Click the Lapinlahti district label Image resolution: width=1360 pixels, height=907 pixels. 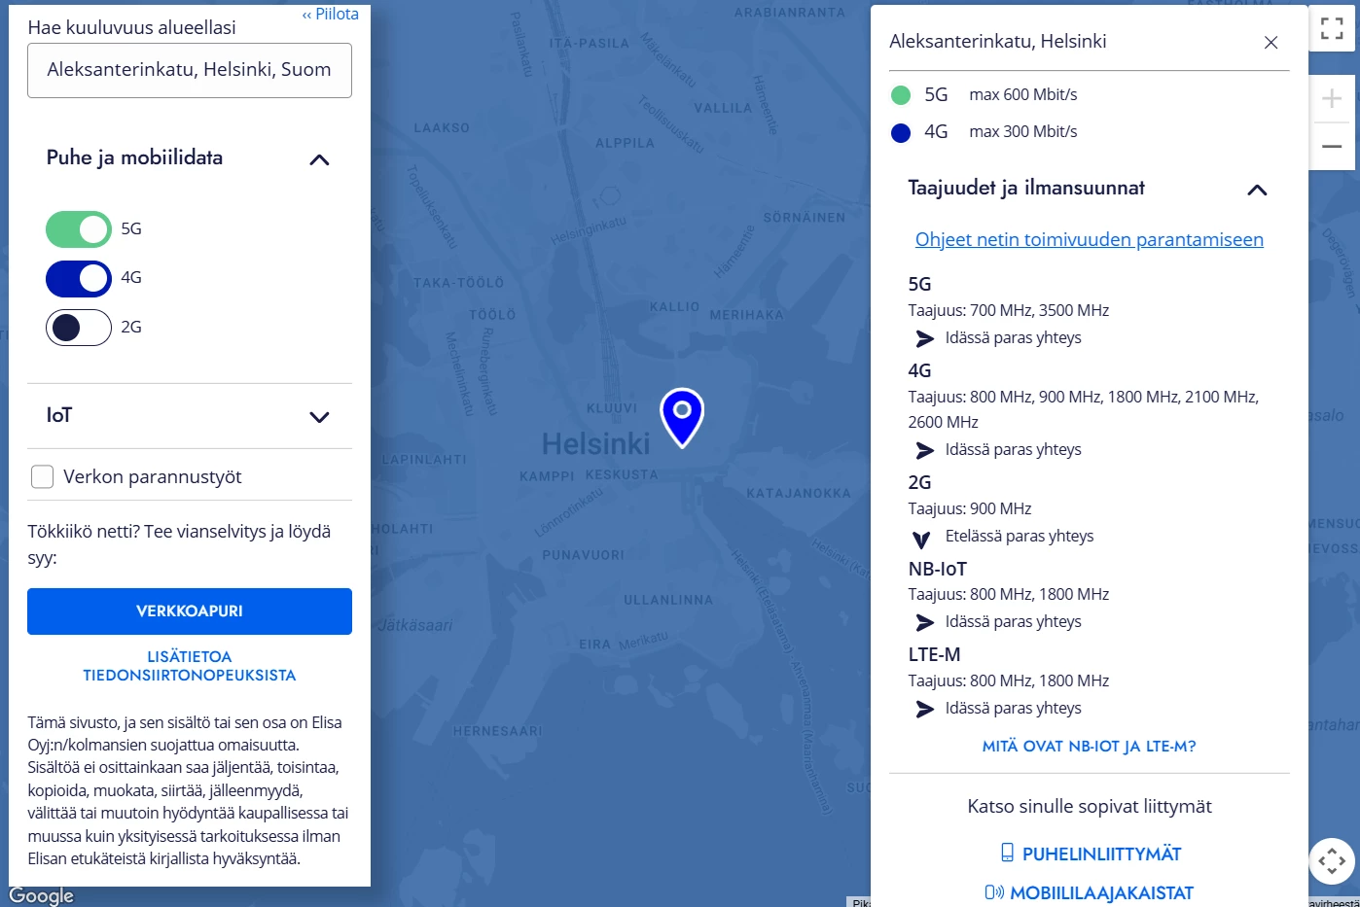point(424,459)
